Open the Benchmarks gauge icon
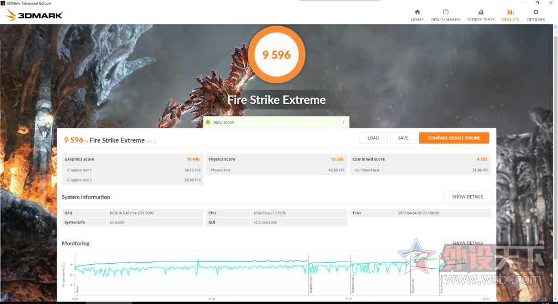Viewport: 558px width, 304px height. (446, 12)
